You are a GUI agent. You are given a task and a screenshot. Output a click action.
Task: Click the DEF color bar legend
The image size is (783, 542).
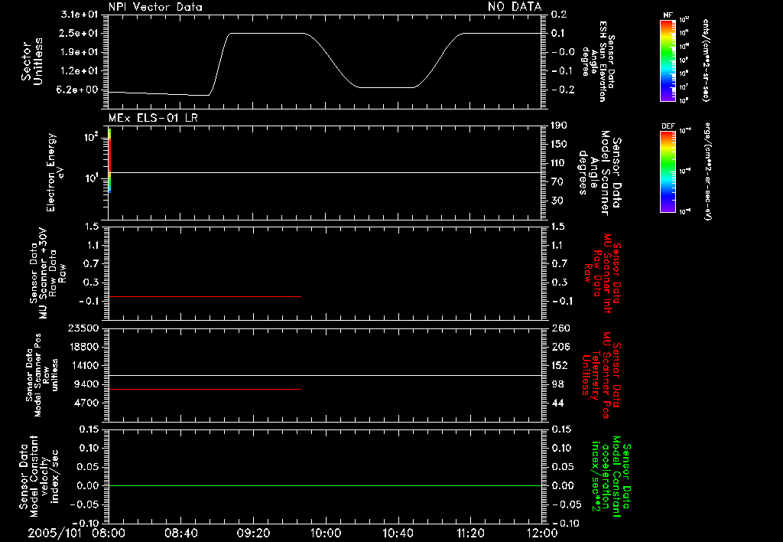click(x=668, y=171)
